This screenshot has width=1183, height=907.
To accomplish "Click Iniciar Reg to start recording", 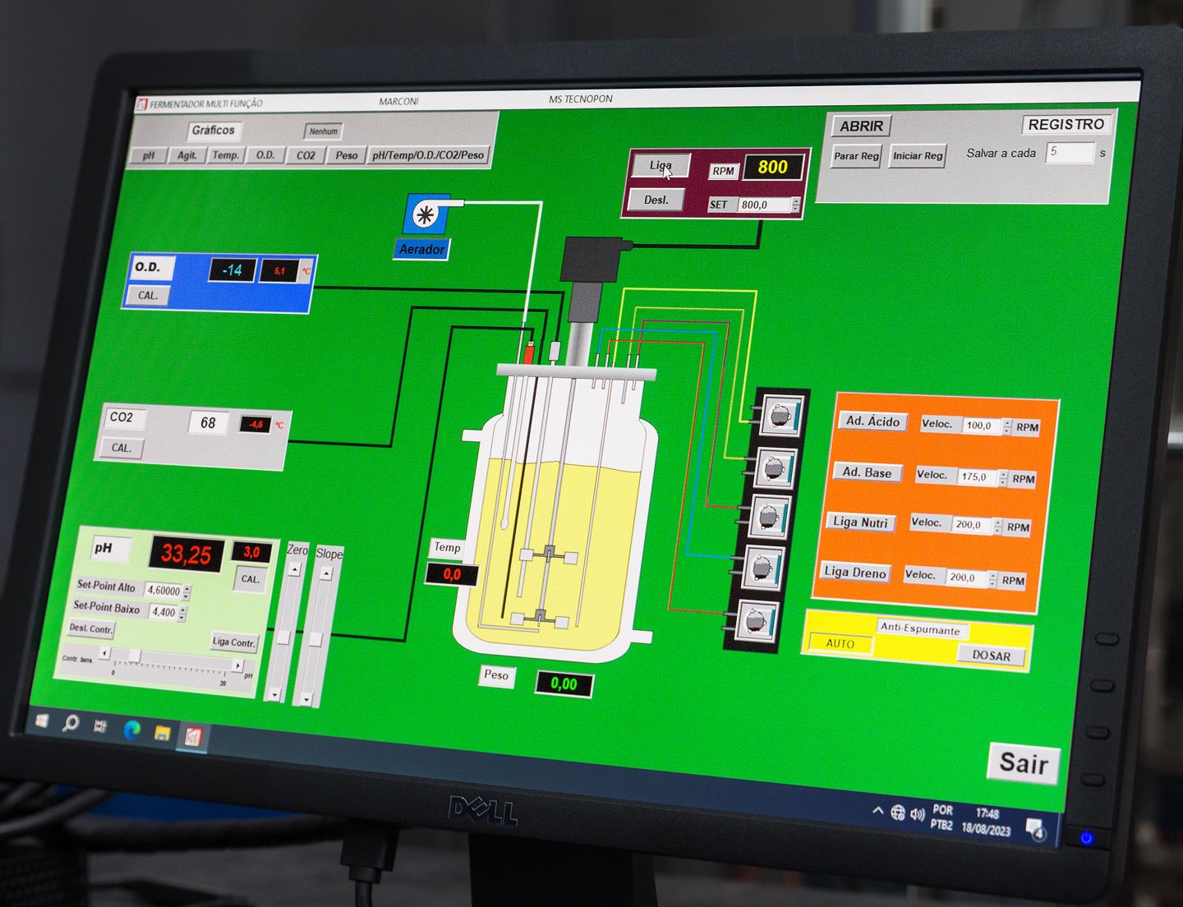I will pos(918,156).
